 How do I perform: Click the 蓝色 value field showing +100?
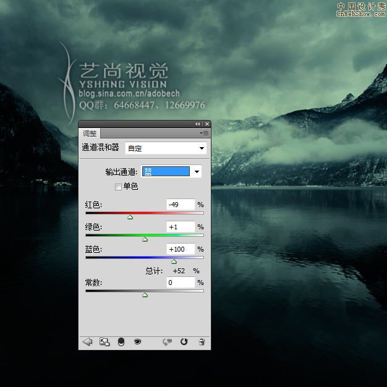pos(181,249)
